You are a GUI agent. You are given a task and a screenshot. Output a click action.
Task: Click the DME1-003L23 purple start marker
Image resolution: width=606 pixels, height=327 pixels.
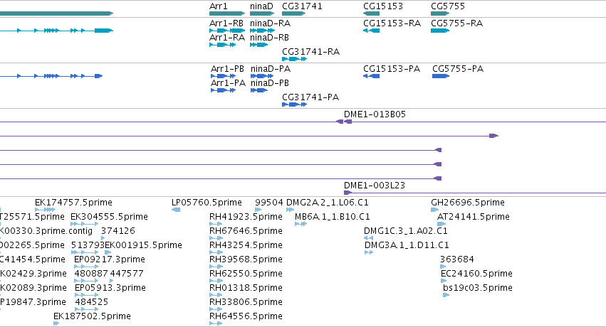pyautogui.click(x=348, y=193)
